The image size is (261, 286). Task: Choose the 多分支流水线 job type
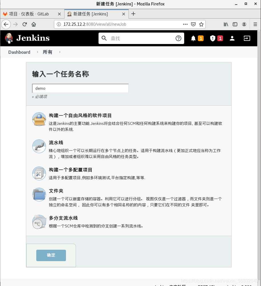tap(63, 218)
